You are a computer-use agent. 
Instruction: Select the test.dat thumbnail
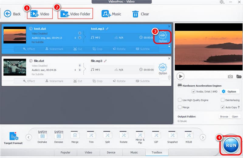[x=15, y=35]
